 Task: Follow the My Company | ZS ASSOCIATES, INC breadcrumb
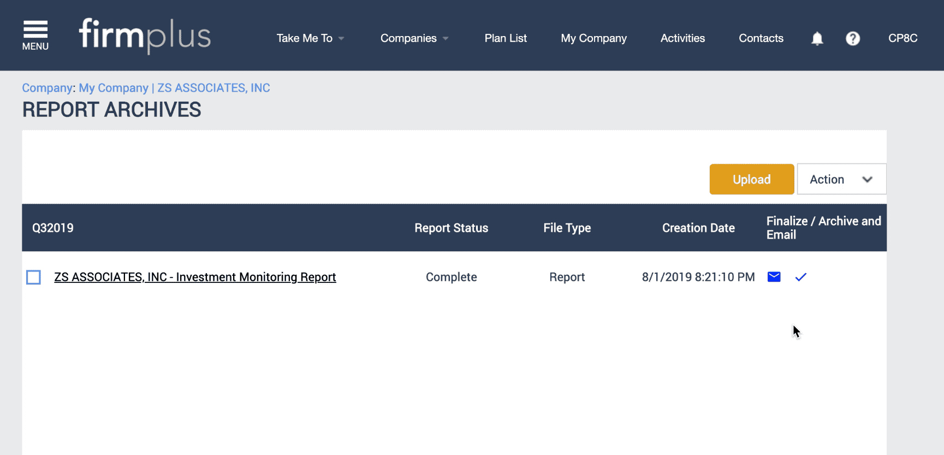pyautogui.click(x=174, y=88)
